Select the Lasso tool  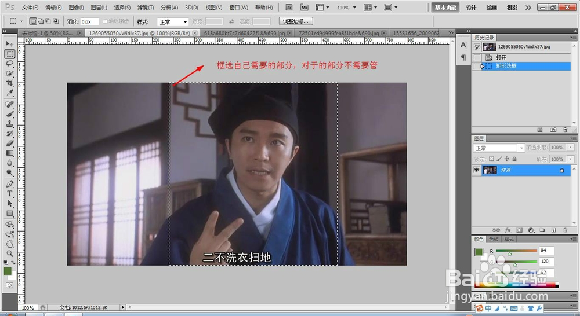[10, 64]
